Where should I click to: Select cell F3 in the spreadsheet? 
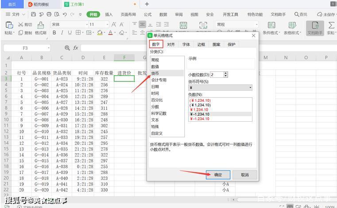coord(124,79)
